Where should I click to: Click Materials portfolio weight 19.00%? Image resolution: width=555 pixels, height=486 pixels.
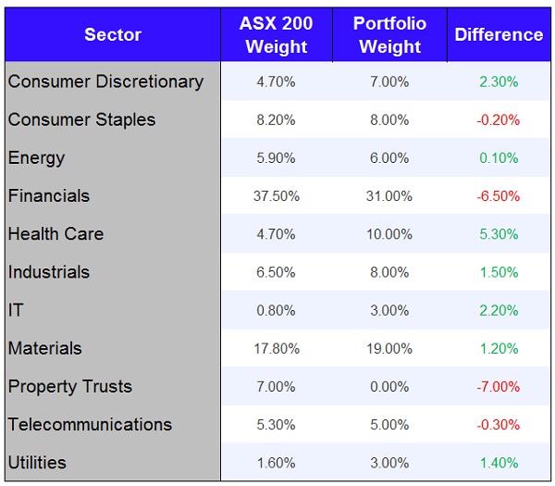(x=389, y=349)
